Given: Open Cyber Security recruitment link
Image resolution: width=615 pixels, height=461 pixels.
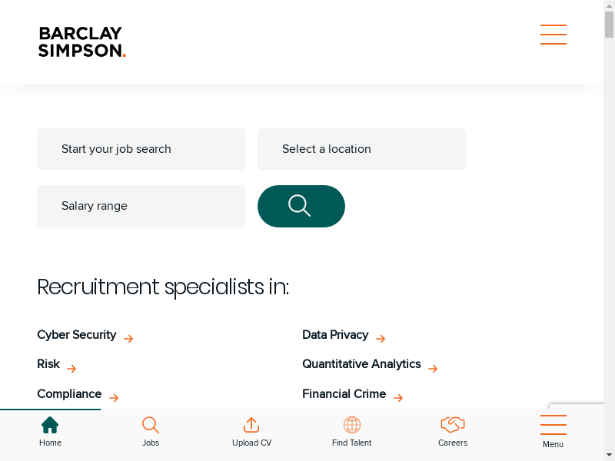Looking at the screenshot, I should (77, 335).
